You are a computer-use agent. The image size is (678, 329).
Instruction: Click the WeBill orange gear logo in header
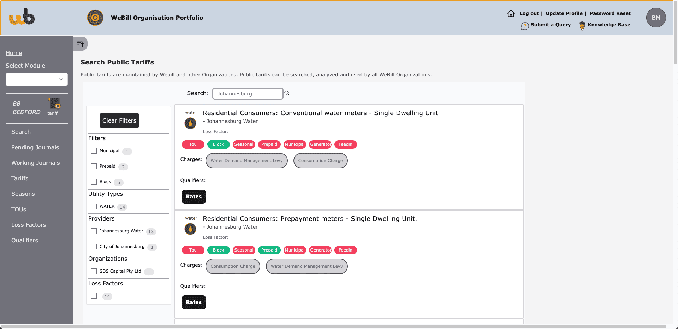95,17
